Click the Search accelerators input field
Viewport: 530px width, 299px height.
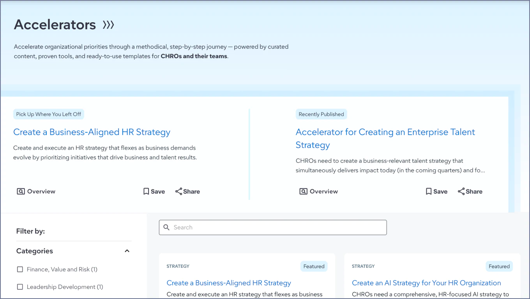[273, 227]
